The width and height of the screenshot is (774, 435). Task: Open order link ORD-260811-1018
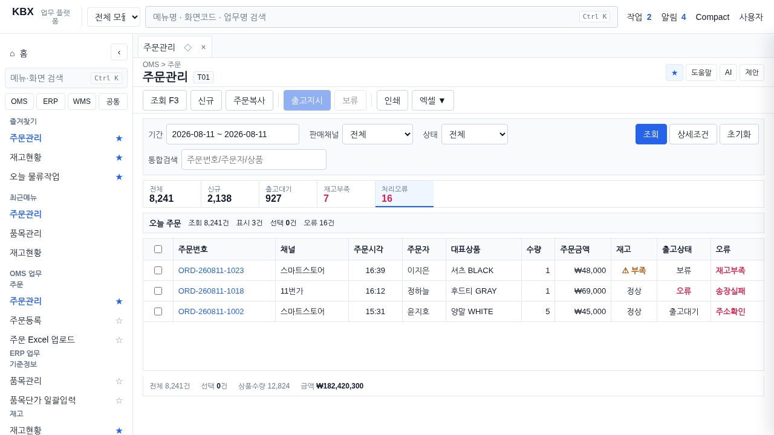[211, 291]
